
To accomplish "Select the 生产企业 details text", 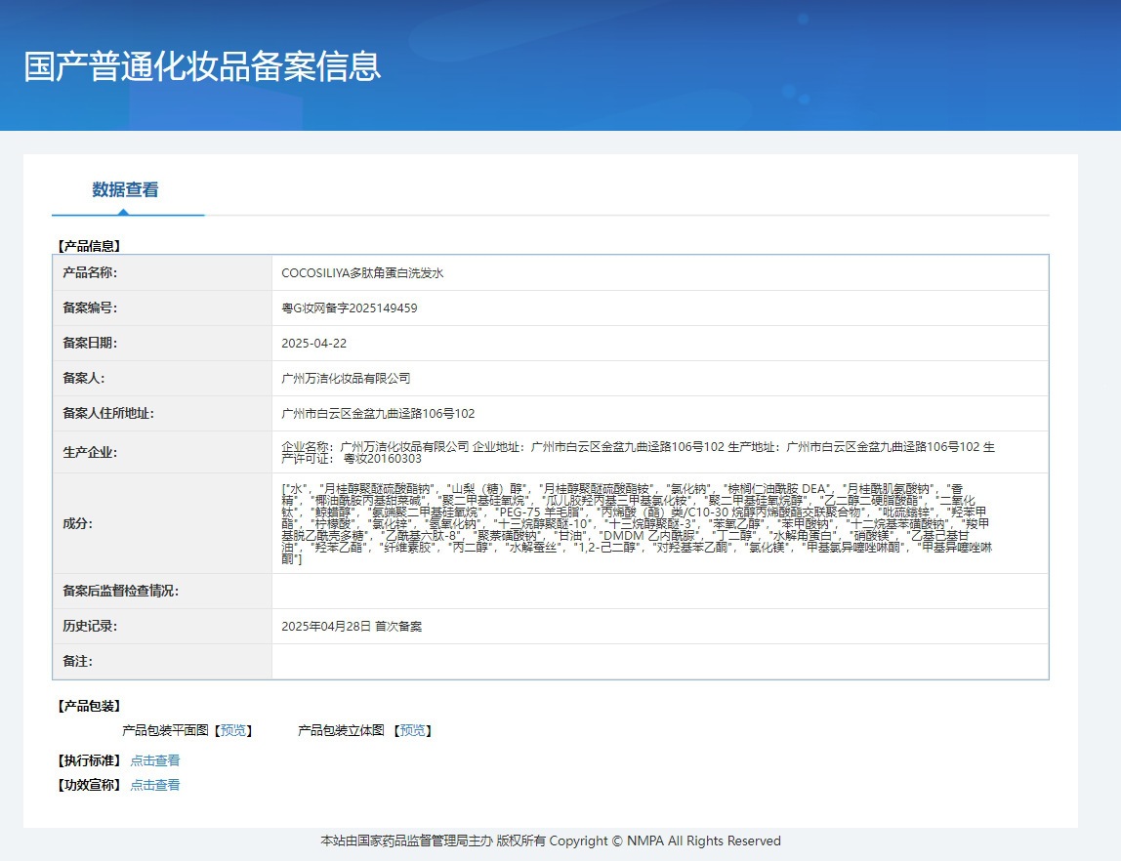I will click(638, 452).
